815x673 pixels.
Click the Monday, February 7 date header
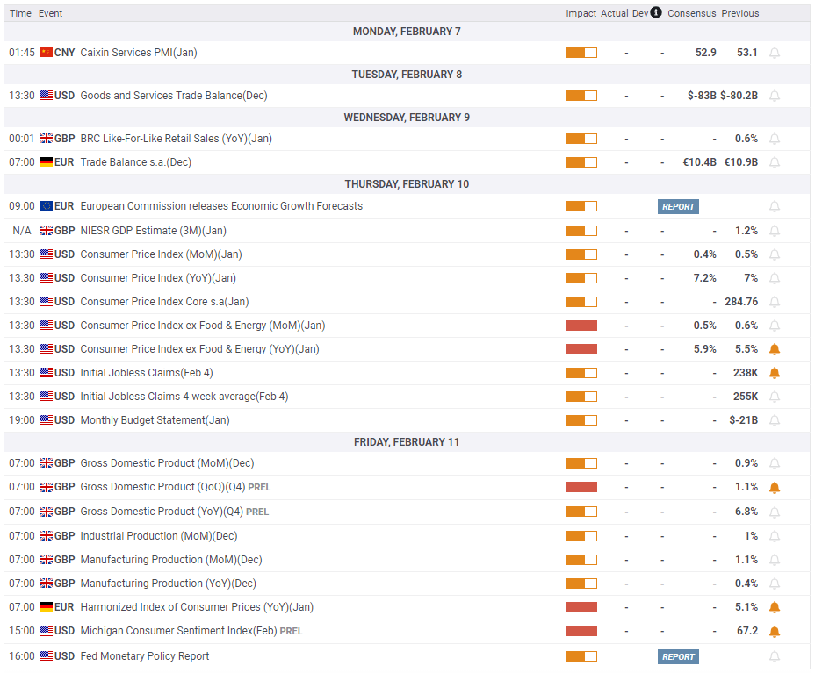coord(407,32)
